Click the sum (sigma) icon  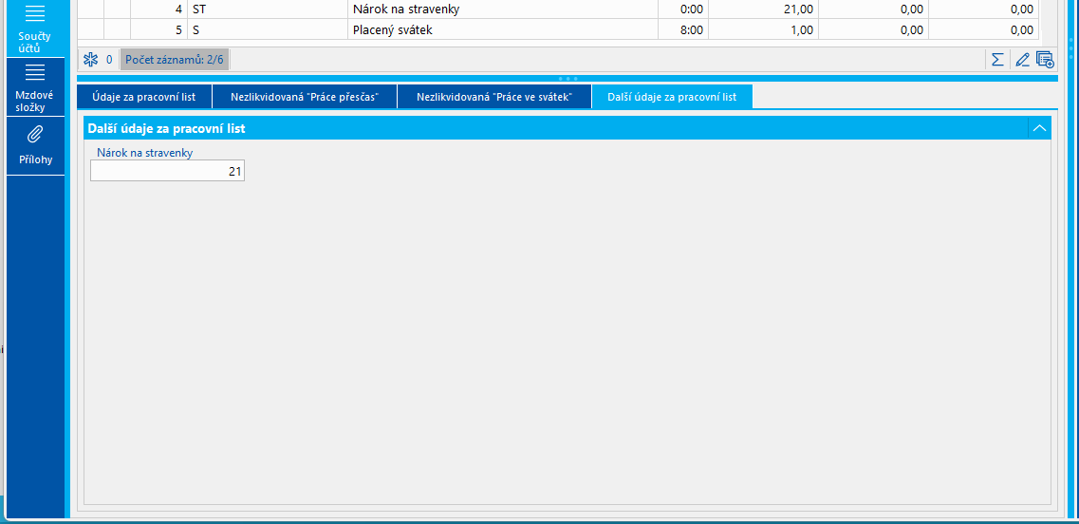(x=997, y=60)
